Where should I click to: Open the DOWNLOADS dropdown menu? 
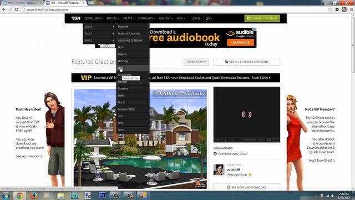[94, 18]
